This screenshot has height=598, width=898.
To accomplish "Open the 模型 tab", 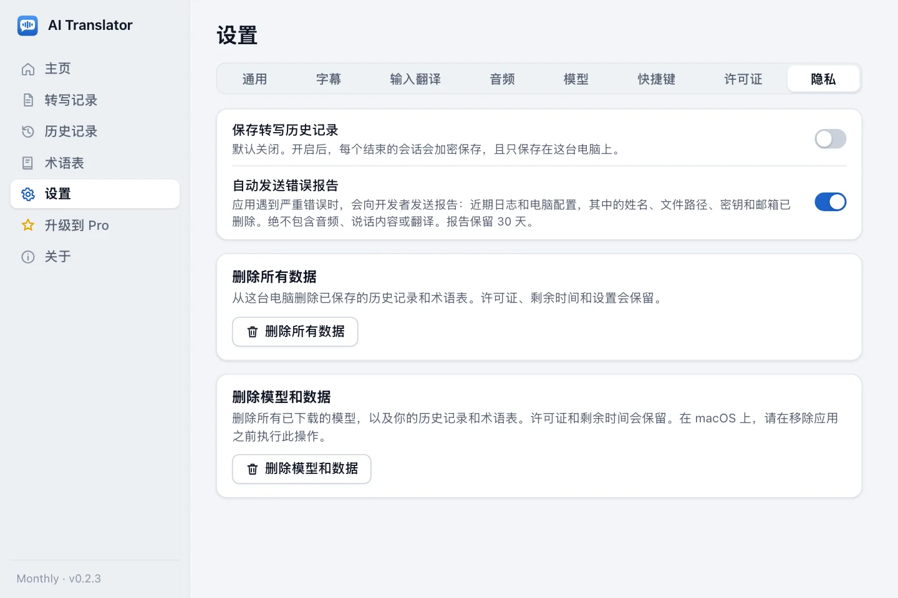I will coord(576,79).
